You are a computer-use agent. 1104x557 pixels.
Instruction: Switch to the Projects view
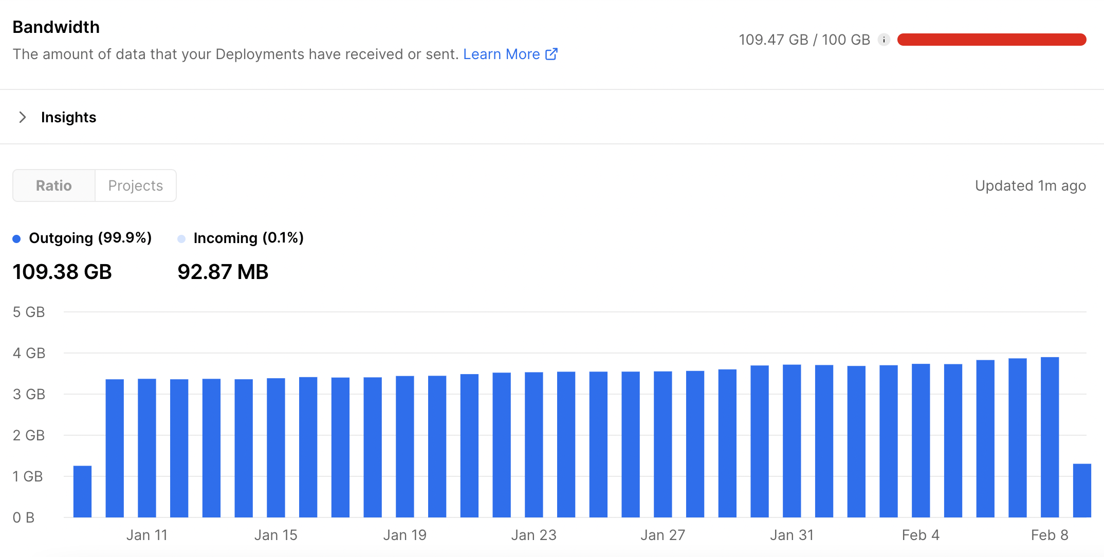point(135,185)
